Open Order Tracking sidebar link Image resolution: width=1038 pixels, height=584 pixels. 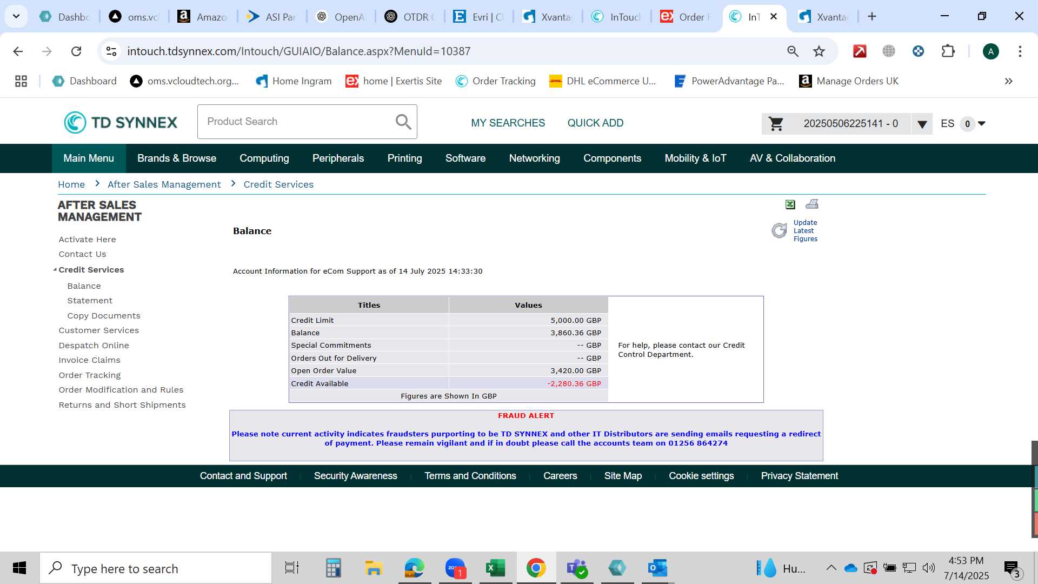[90, 375]
